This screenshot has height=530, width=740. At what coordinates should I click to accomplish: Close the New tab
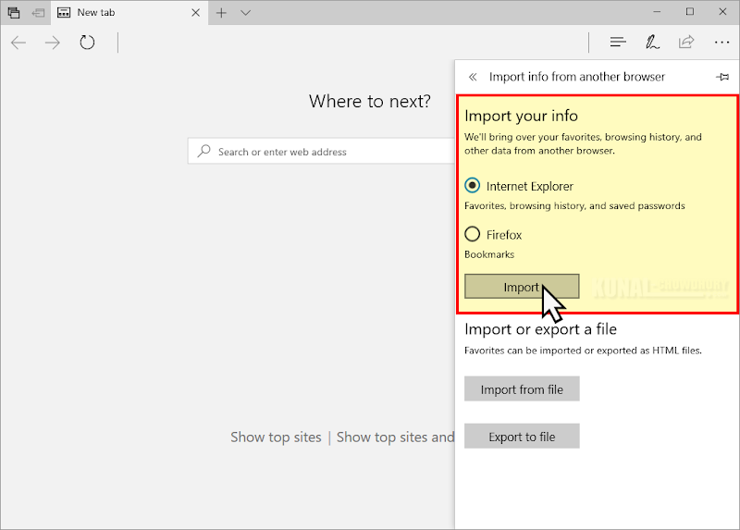click(x=195, y=13)
